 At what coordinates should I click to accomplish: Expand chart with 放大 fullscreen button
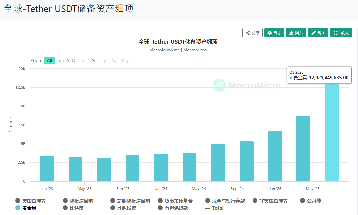(341, 33)
